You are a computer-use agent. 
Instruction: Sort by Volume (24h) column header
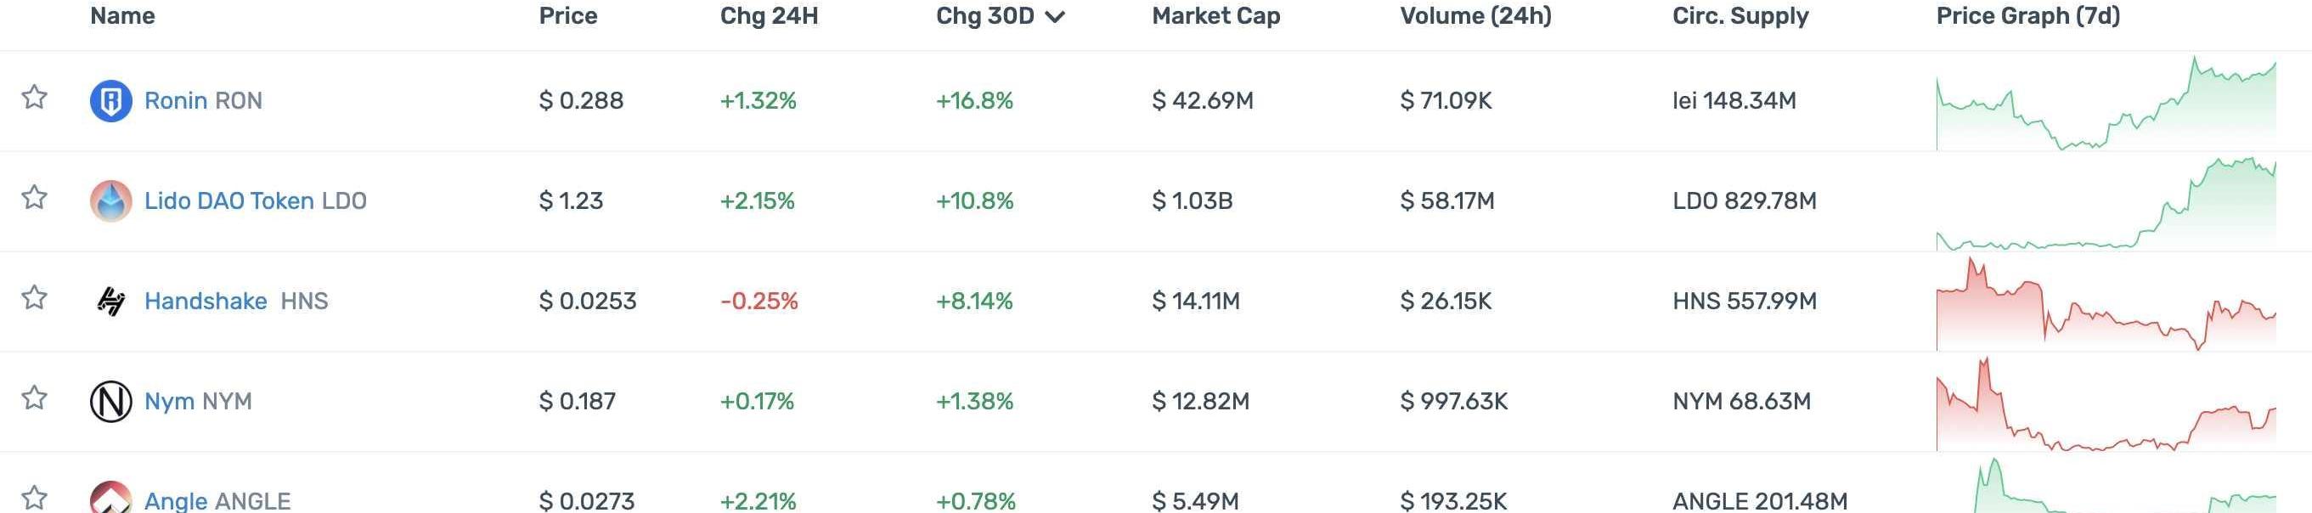click(x=1475, y=16)
